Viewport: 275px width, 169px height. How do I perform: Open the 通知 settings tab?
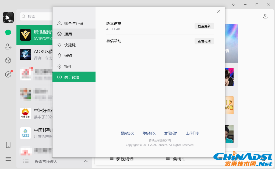pos(74,56)
